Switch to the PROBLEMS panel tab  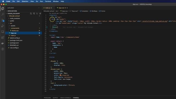[47, 98]
